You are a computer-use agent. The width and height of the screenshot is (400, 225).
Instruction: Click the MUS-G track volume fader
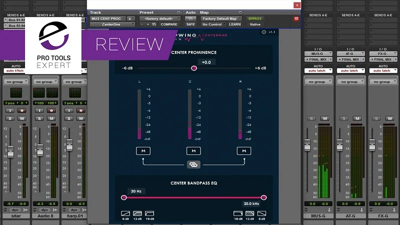(307, 144)
